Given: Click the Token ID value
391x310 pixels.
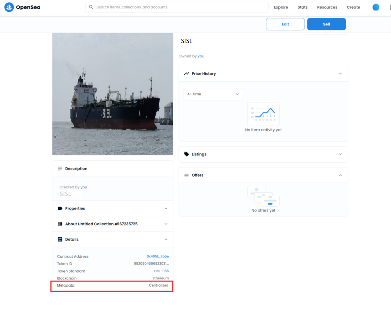Looking at the screenshot, I should tap(151, 263).
